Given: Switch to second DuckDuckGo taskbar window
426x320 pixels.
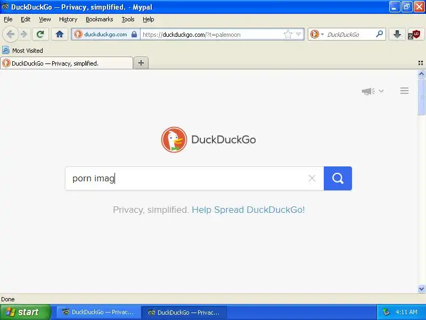Looking at the screenshot, I should (184, 312).
